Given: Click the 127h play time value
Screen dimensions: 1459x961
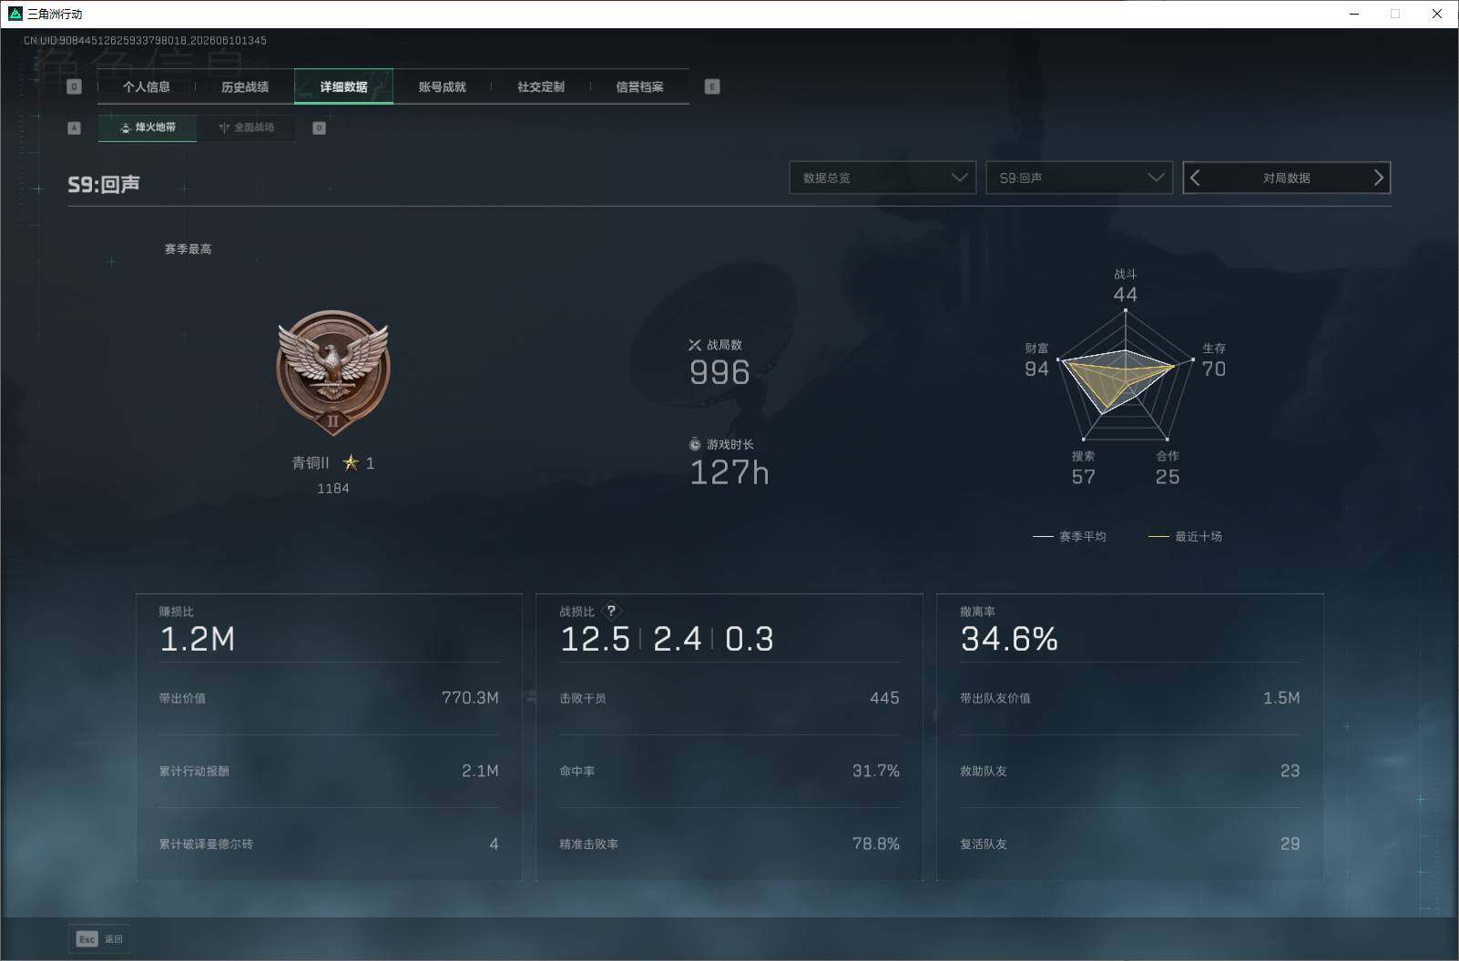Looking at the screenshot, I should [729, 472].
